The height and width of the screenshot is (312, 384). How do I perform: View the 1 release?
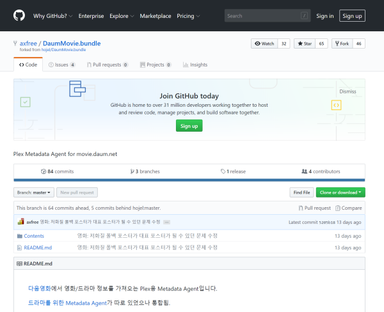pos(233,171)
